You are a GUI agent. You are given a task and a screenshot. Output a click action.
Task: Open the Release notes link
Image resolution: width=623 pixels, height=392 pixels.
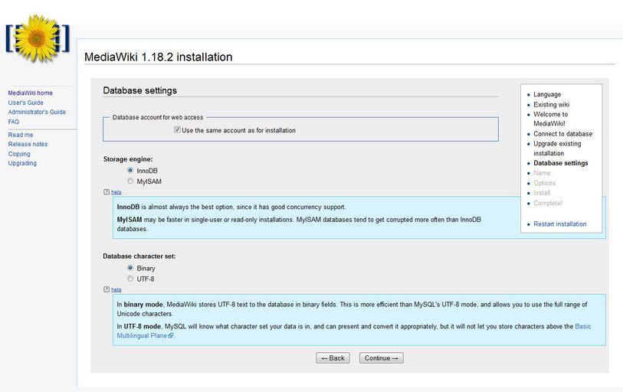28,145
